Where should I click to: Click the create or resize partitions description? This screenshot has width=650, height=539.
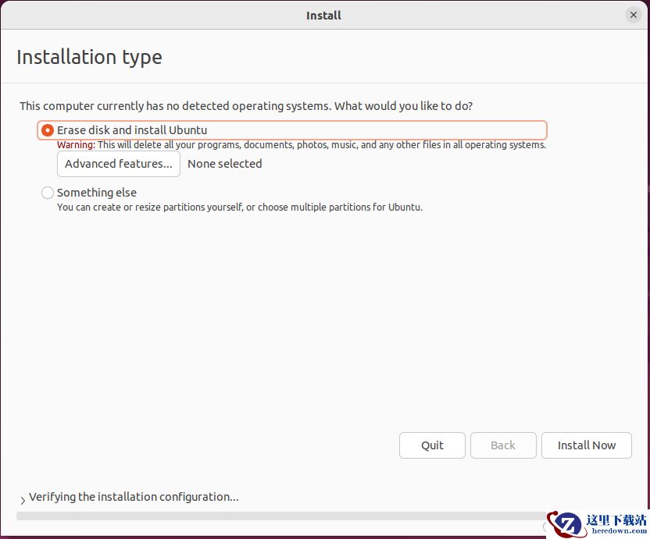tap(240, 207)
